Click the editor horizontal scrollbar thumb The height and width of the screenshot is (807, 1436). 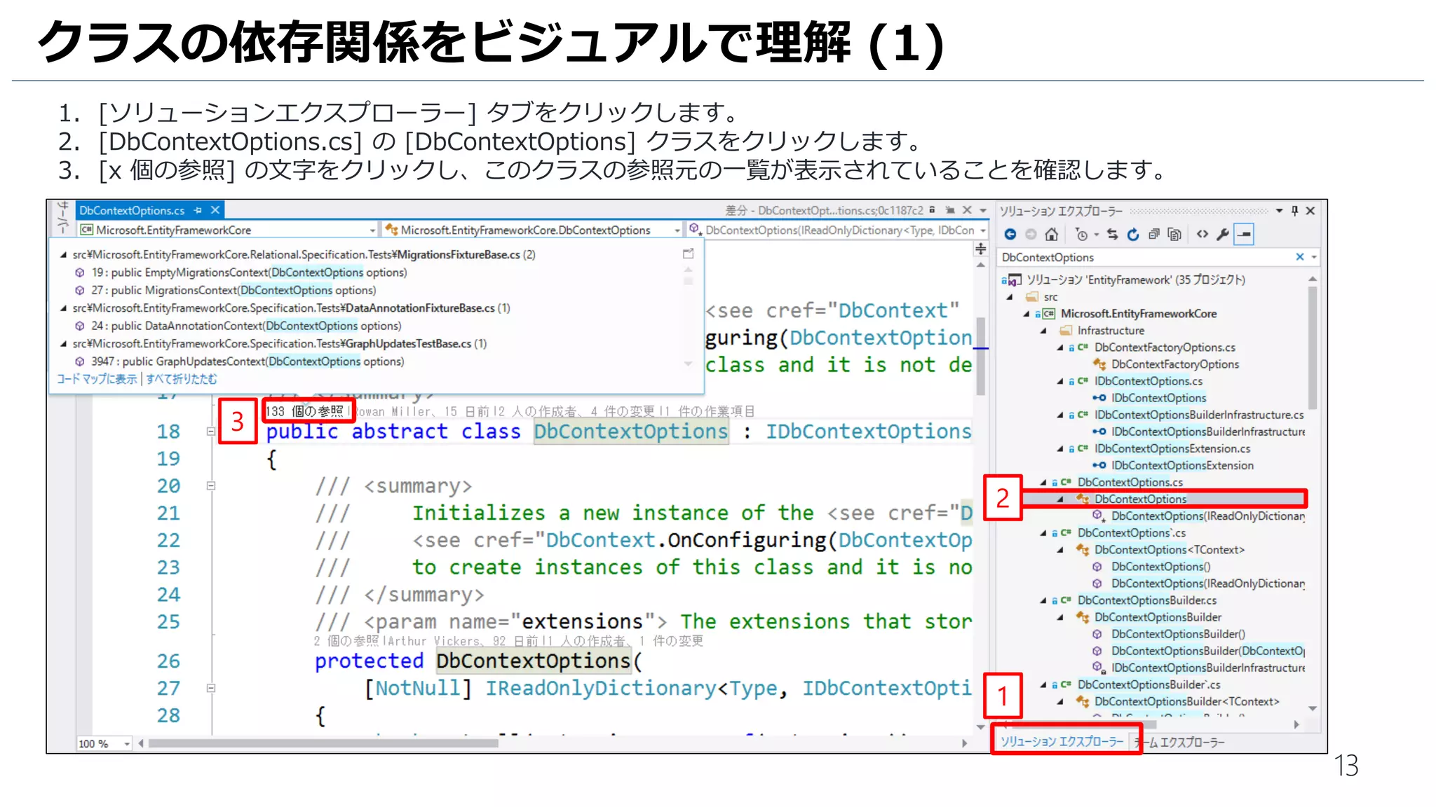pos(323,743)
